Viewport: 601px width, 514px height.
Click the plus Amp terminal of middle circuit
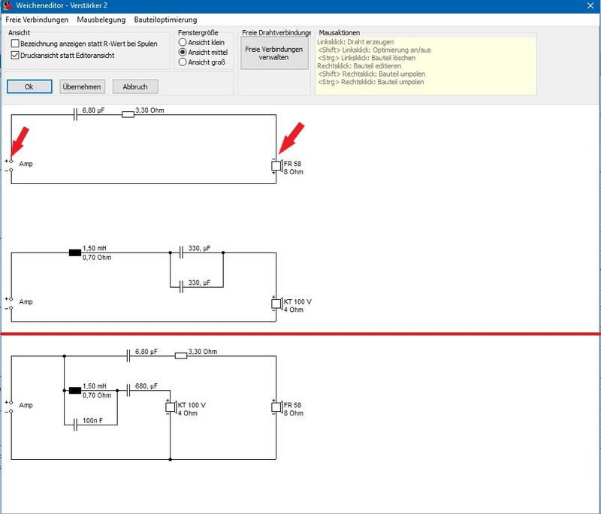click(x=11, y=299)
